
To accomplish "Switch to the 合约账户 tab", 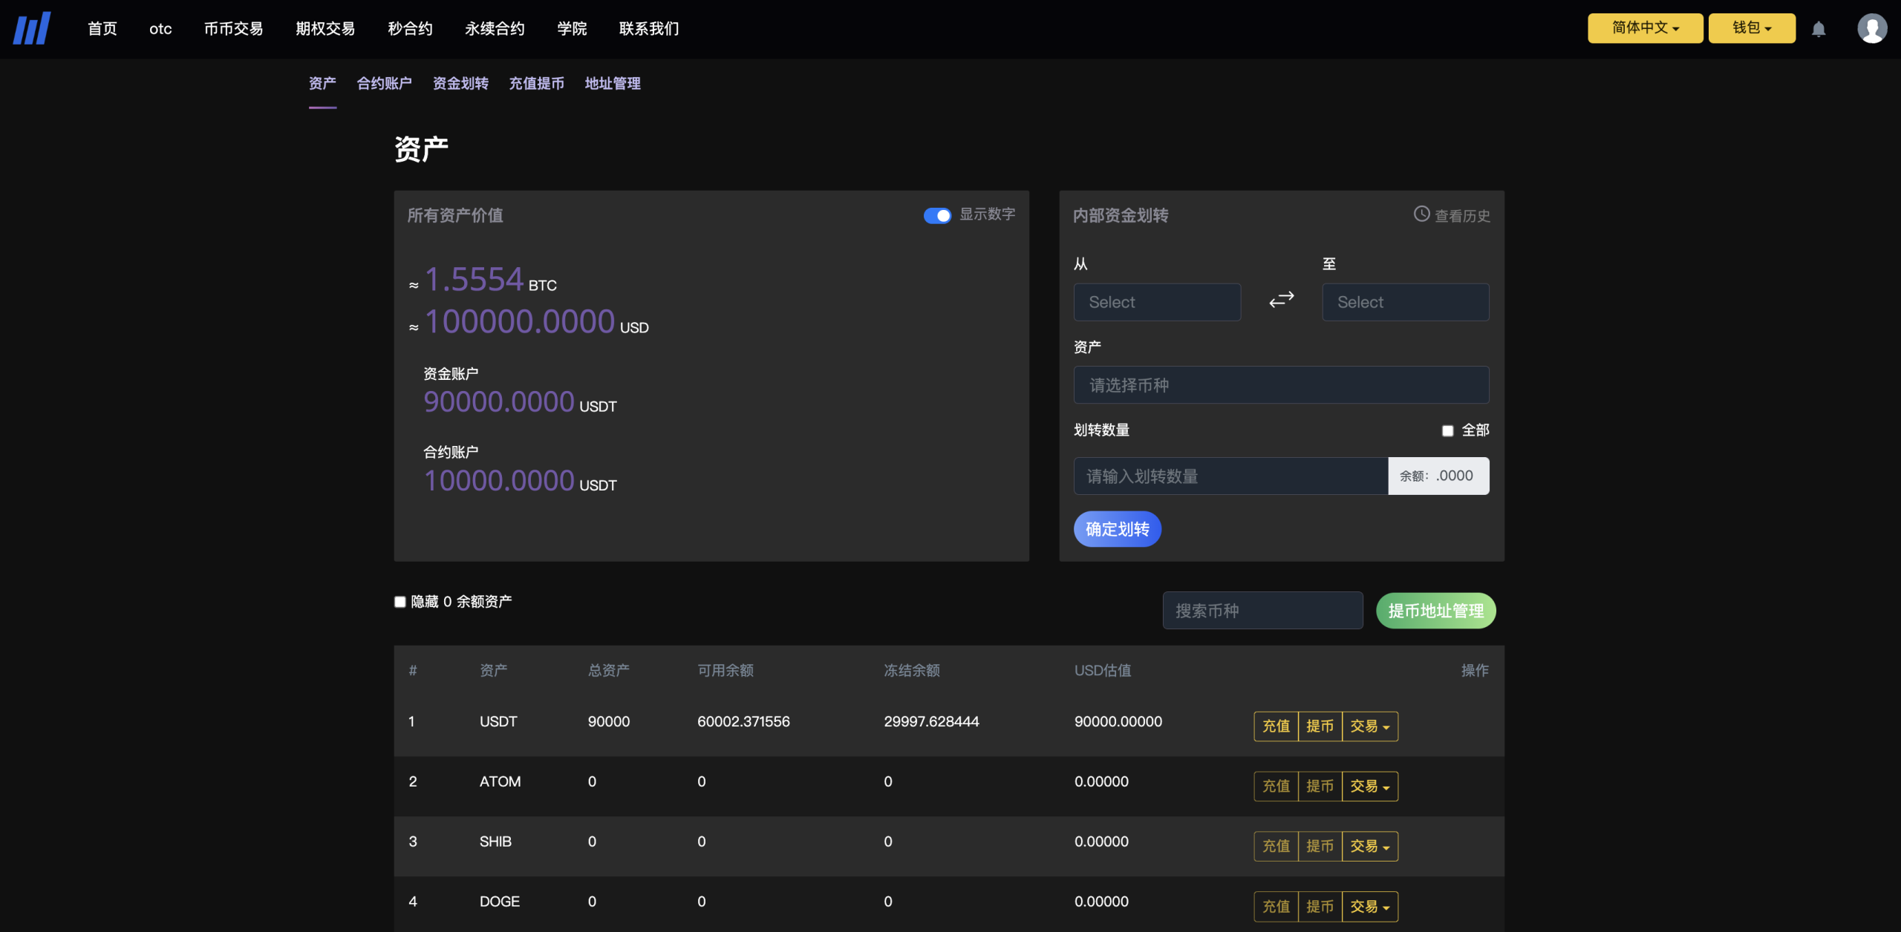I will (x=384, y=83).
